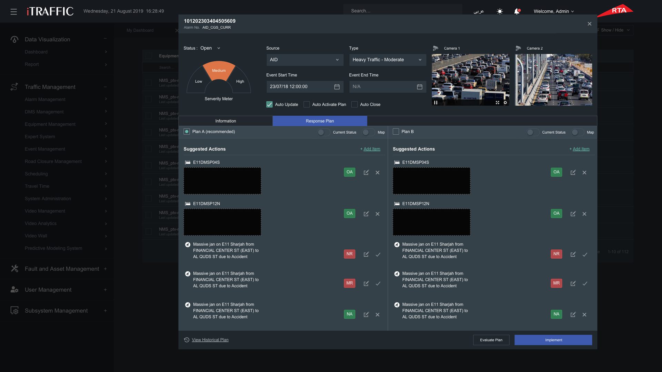The image size is (662, 372).
Task: Uncheck the Auto Update checkbox
Action: [269, 104]
